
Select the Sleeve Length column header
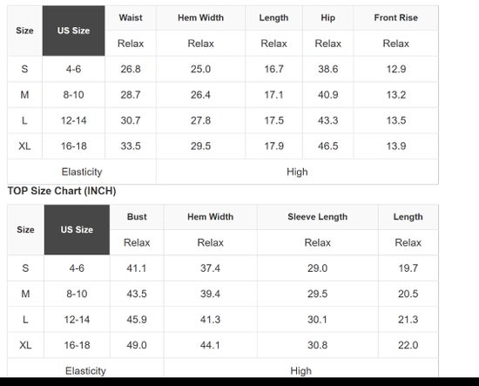click(317, 217)
